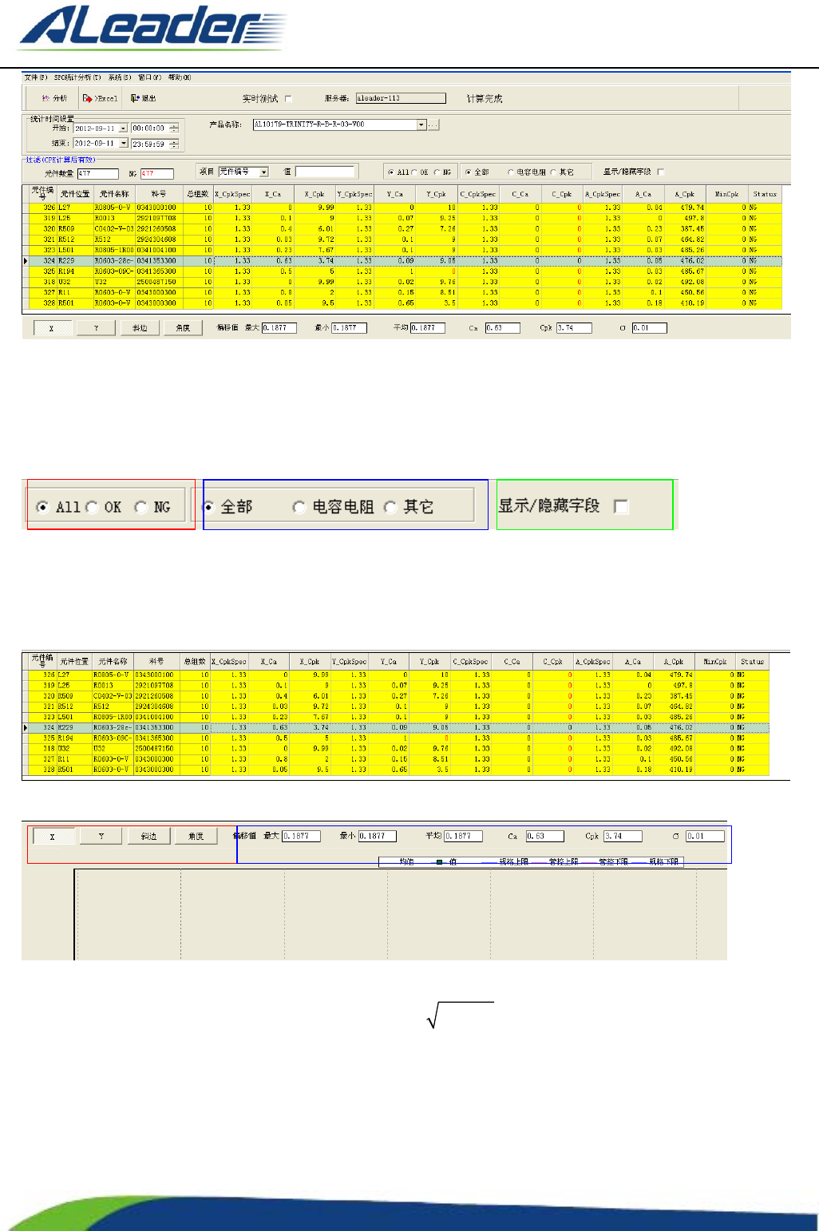The height and width of the screenshot is (1231, 819).
Task: Click the 角度 button below the full window table
Action: click(x=183, y=328)
